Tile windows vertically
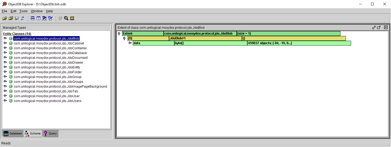This screenshot has width=391, height=147. click(x=39, y=18)
